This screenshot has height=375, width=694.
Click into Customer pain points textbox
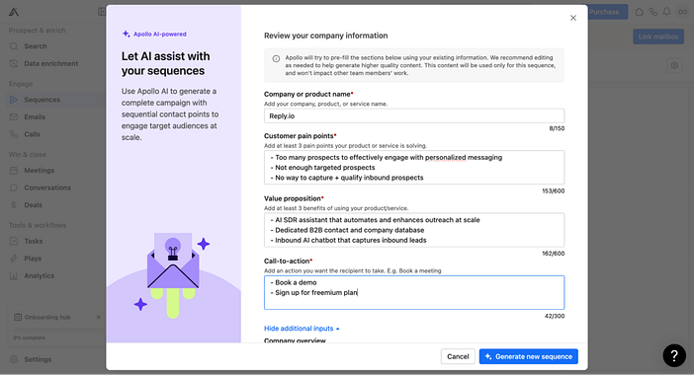point(414,168)
